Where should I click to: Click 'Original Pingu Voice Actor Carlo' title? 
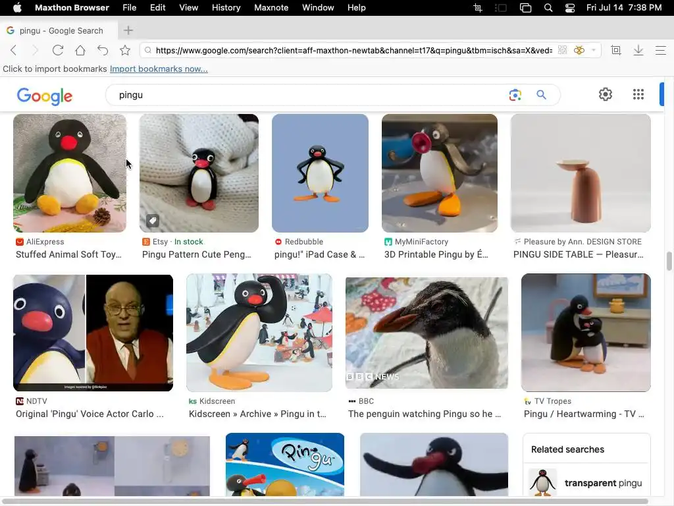point(90,414)
